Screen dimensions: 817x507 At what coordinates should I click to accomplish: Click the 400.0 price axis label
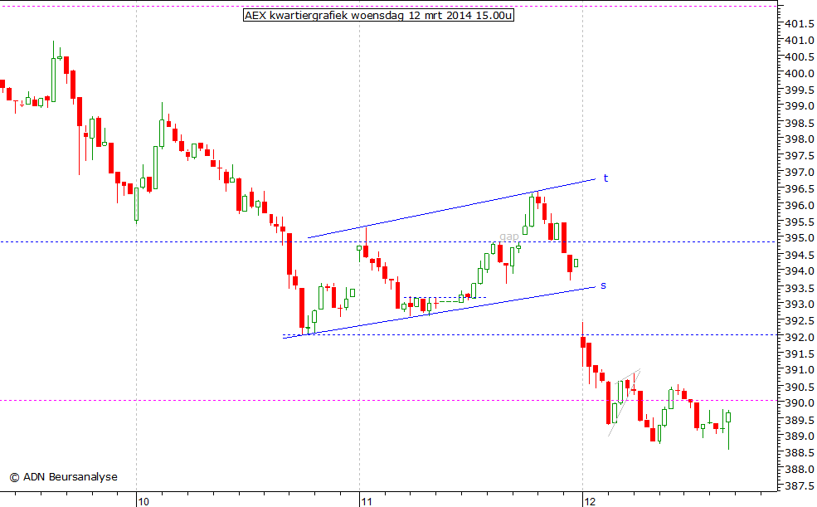click(800, 74)
